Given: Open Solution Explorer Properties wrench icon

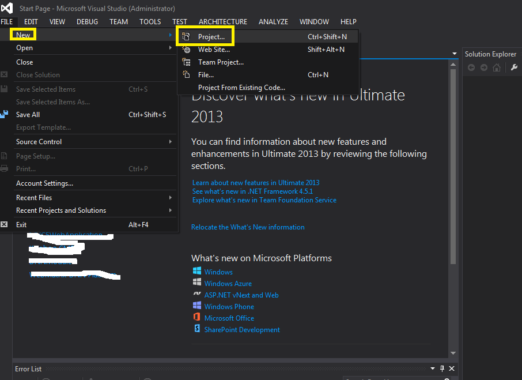Looking at the screenshot, I should pos(514,67).
